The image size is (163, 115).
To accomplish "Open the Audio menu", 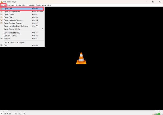I will 18,5.
